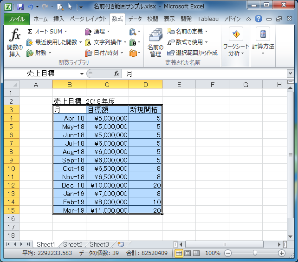Switch to Page Layout view
298x262 pixels.
tap(188, 253)
